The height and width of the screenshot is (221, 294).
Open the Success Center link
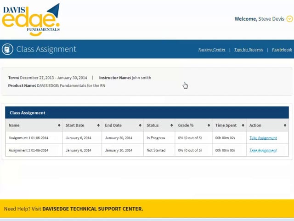point(212,50)
